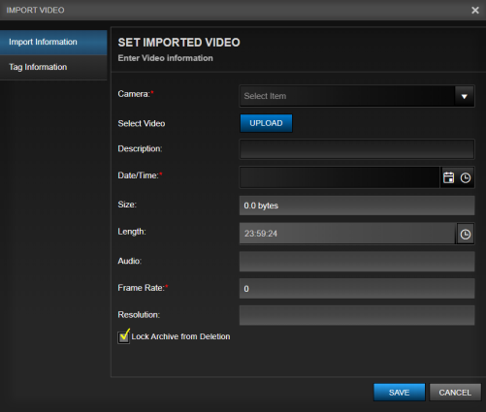Click the Frame Rate field
This screenshot has width=486, height=412.
tap(357, 289)
